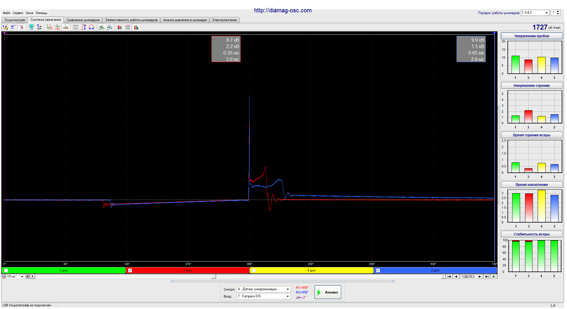Click the MC time measurement icon
This screenshot has width=567, height=309.
(102, 27)
